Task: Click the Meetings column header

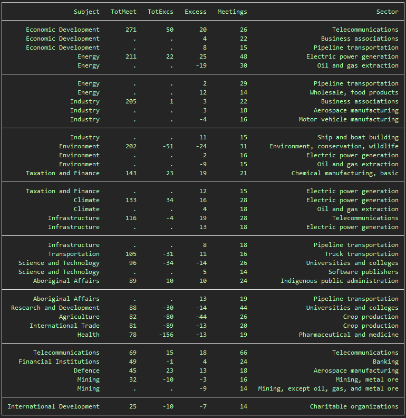Action: click(232, 12)
